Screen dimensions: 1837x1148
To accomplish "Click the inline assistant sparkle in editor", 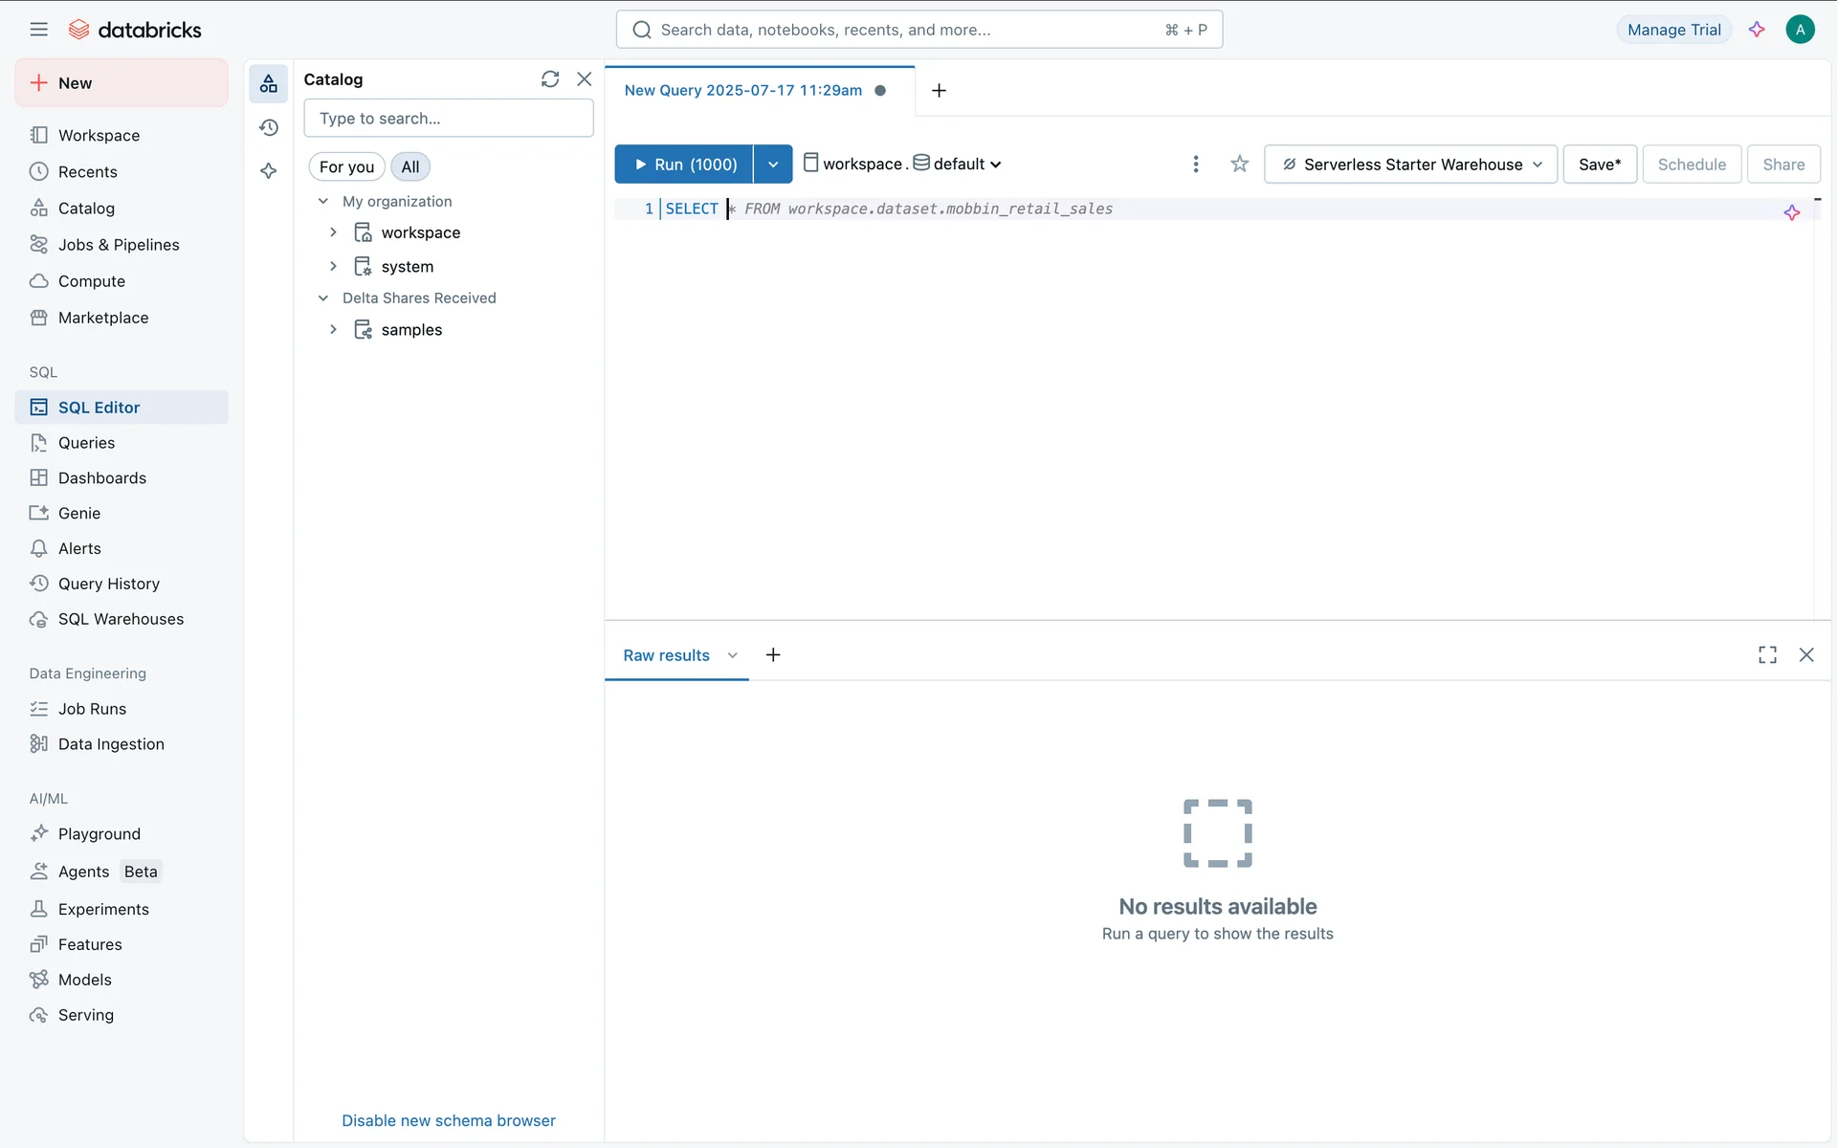I will [x=1791, y=212].
